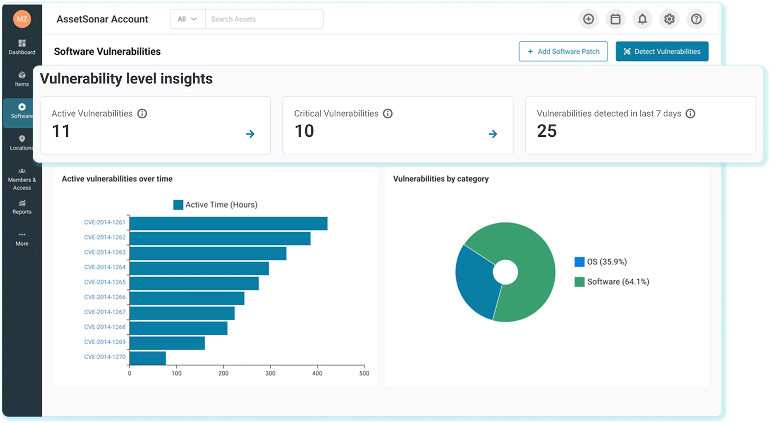Expand the All search filter dropdown
Viewport: 770px width, 423px height.
pyautogui.click(x=187, y=20)
